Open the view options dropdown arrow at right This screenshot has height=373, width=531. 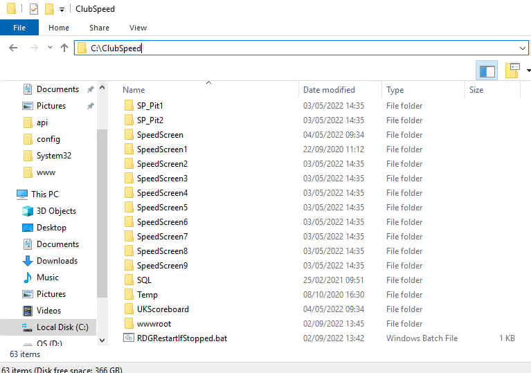point(528,71)
